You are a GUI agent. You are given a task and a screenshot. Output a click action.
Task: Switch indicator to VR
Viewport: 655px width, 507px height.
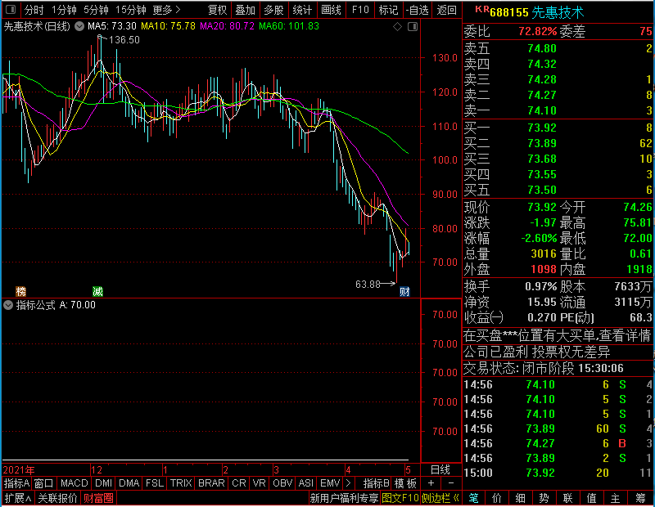coord(260,483)
